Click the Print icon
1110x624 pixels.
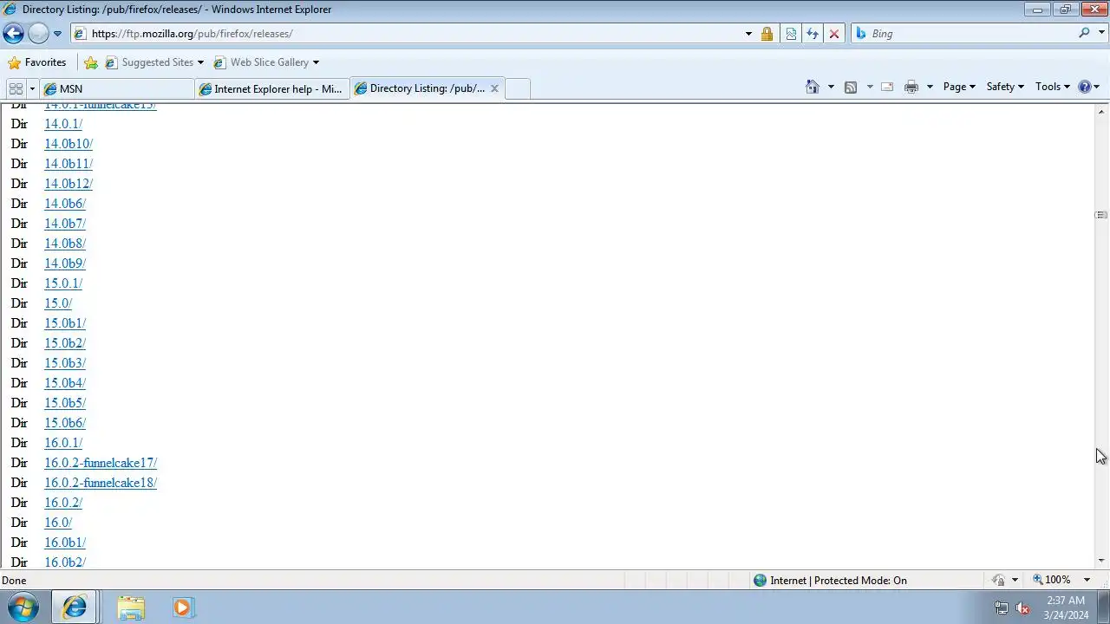[x=911, y=87]
